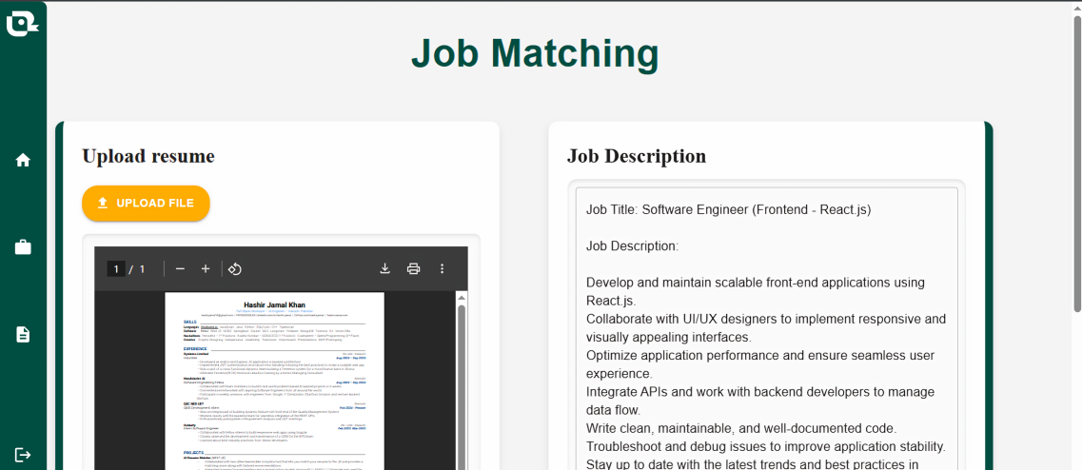
Task: Click the Job Matching page heading
Action: [x=535, y=54]
